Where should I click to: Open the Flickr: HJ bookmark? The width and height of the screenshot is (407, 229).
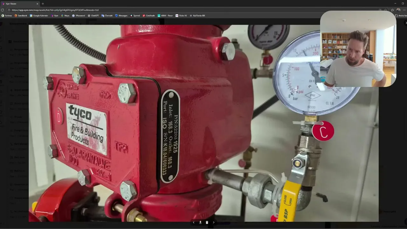pyautogui.click(x=181, y=16)
